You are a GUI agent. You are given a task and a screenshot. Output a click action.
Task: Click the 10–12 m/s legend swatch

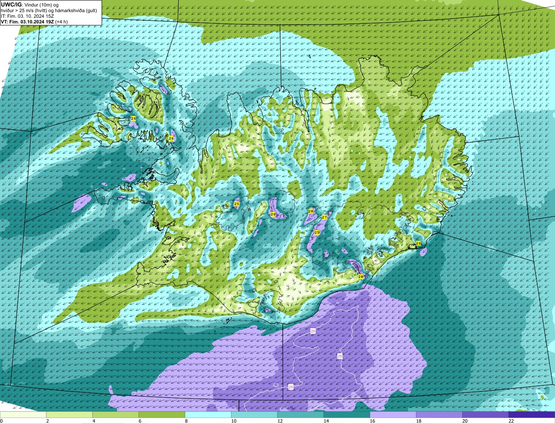pos(254,414)
